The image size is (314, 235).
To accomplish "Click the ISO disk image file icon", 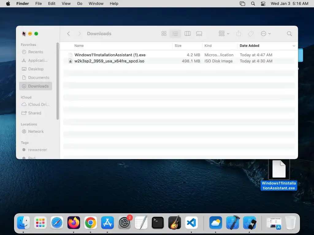I will click(x=71, y=61).
